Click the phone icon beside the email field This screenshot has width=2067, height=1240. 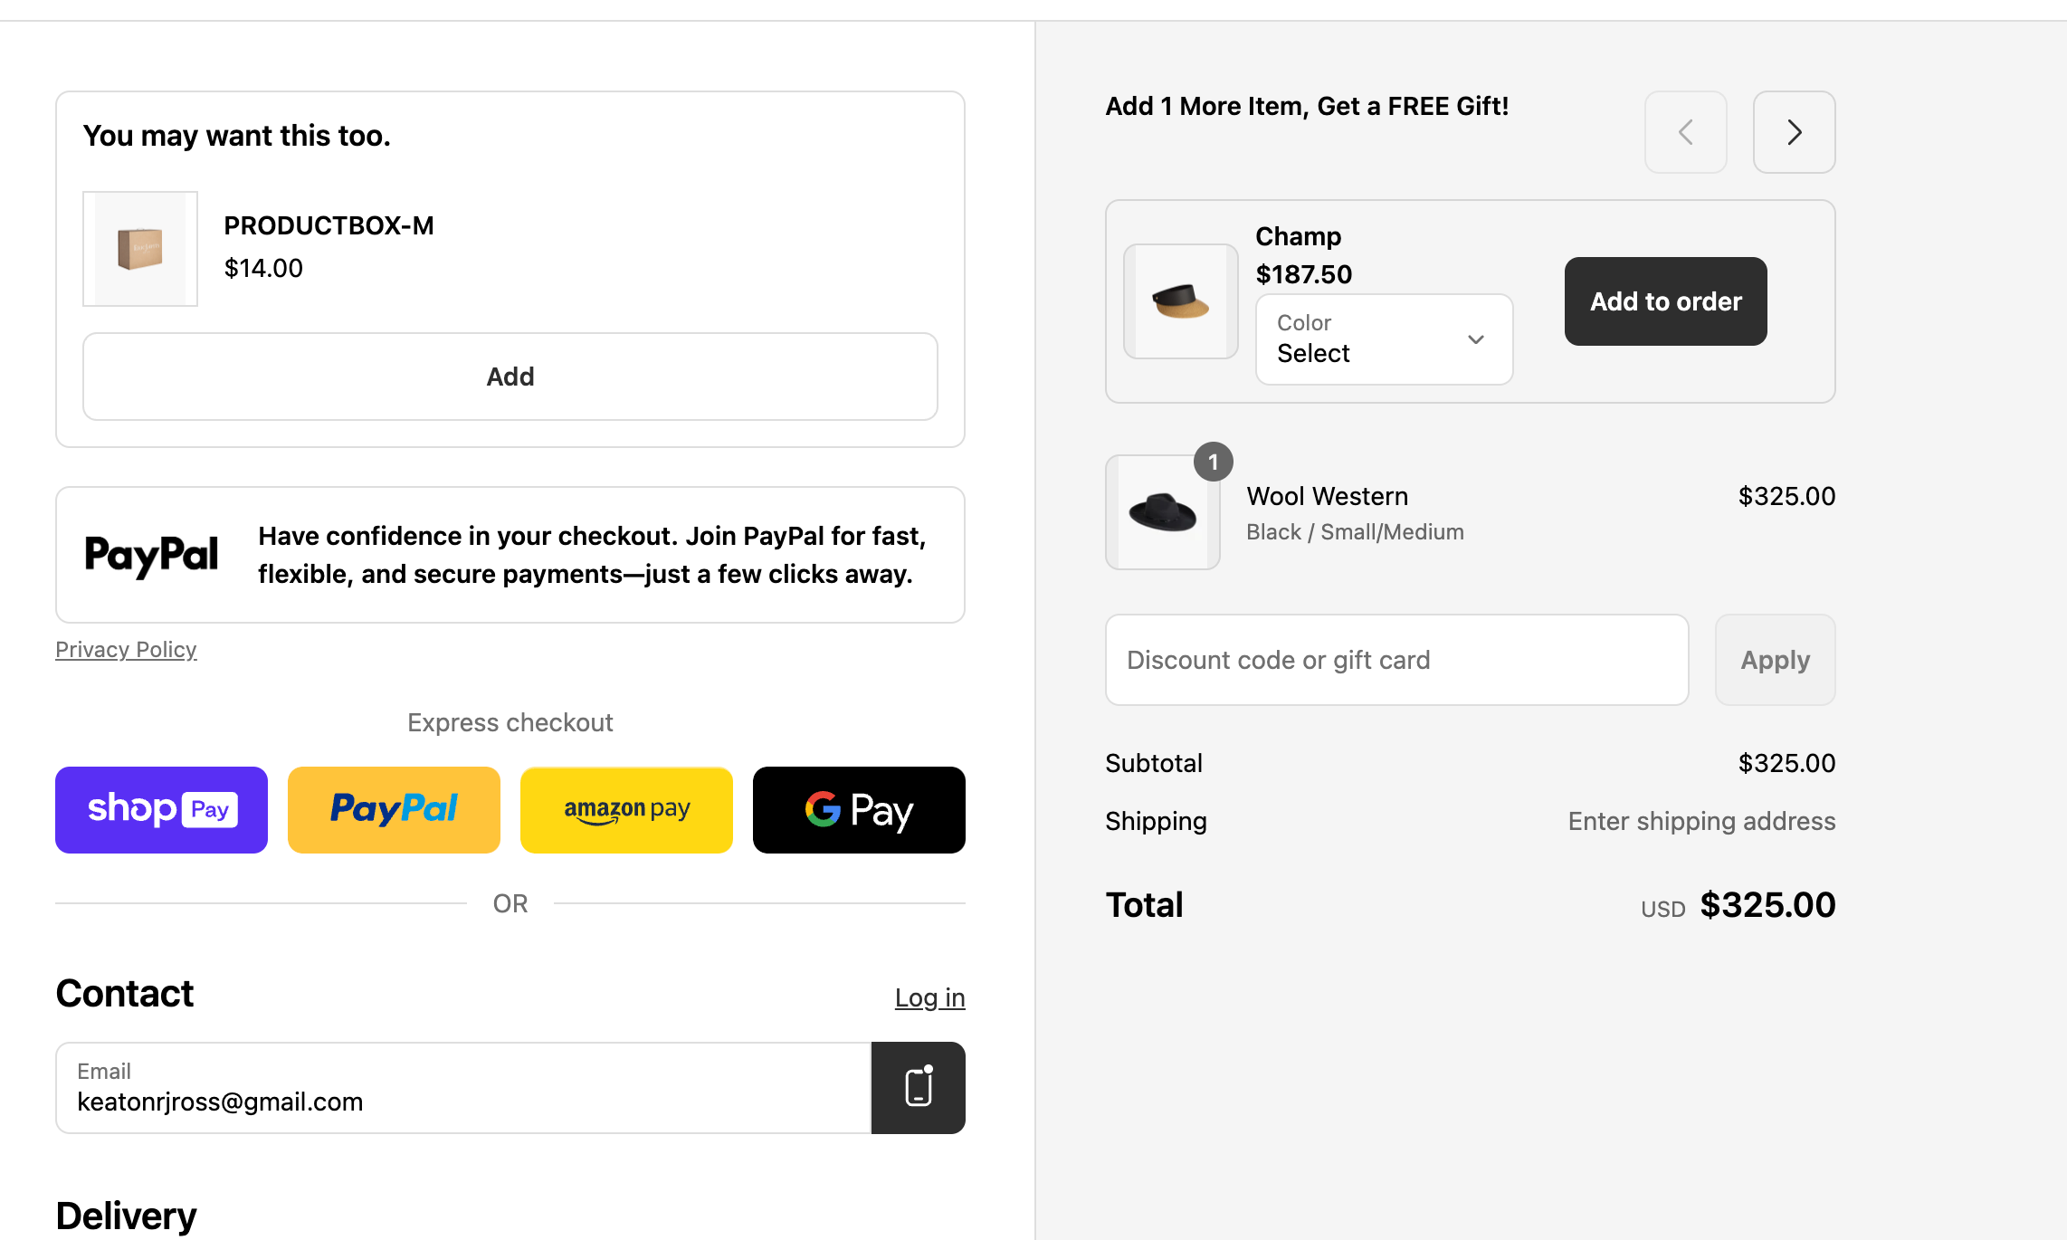(x=918, y=1087)
